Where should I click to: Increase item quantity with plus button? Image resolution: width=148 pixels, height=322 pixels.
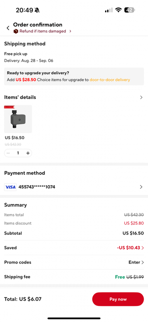point(28,153)
